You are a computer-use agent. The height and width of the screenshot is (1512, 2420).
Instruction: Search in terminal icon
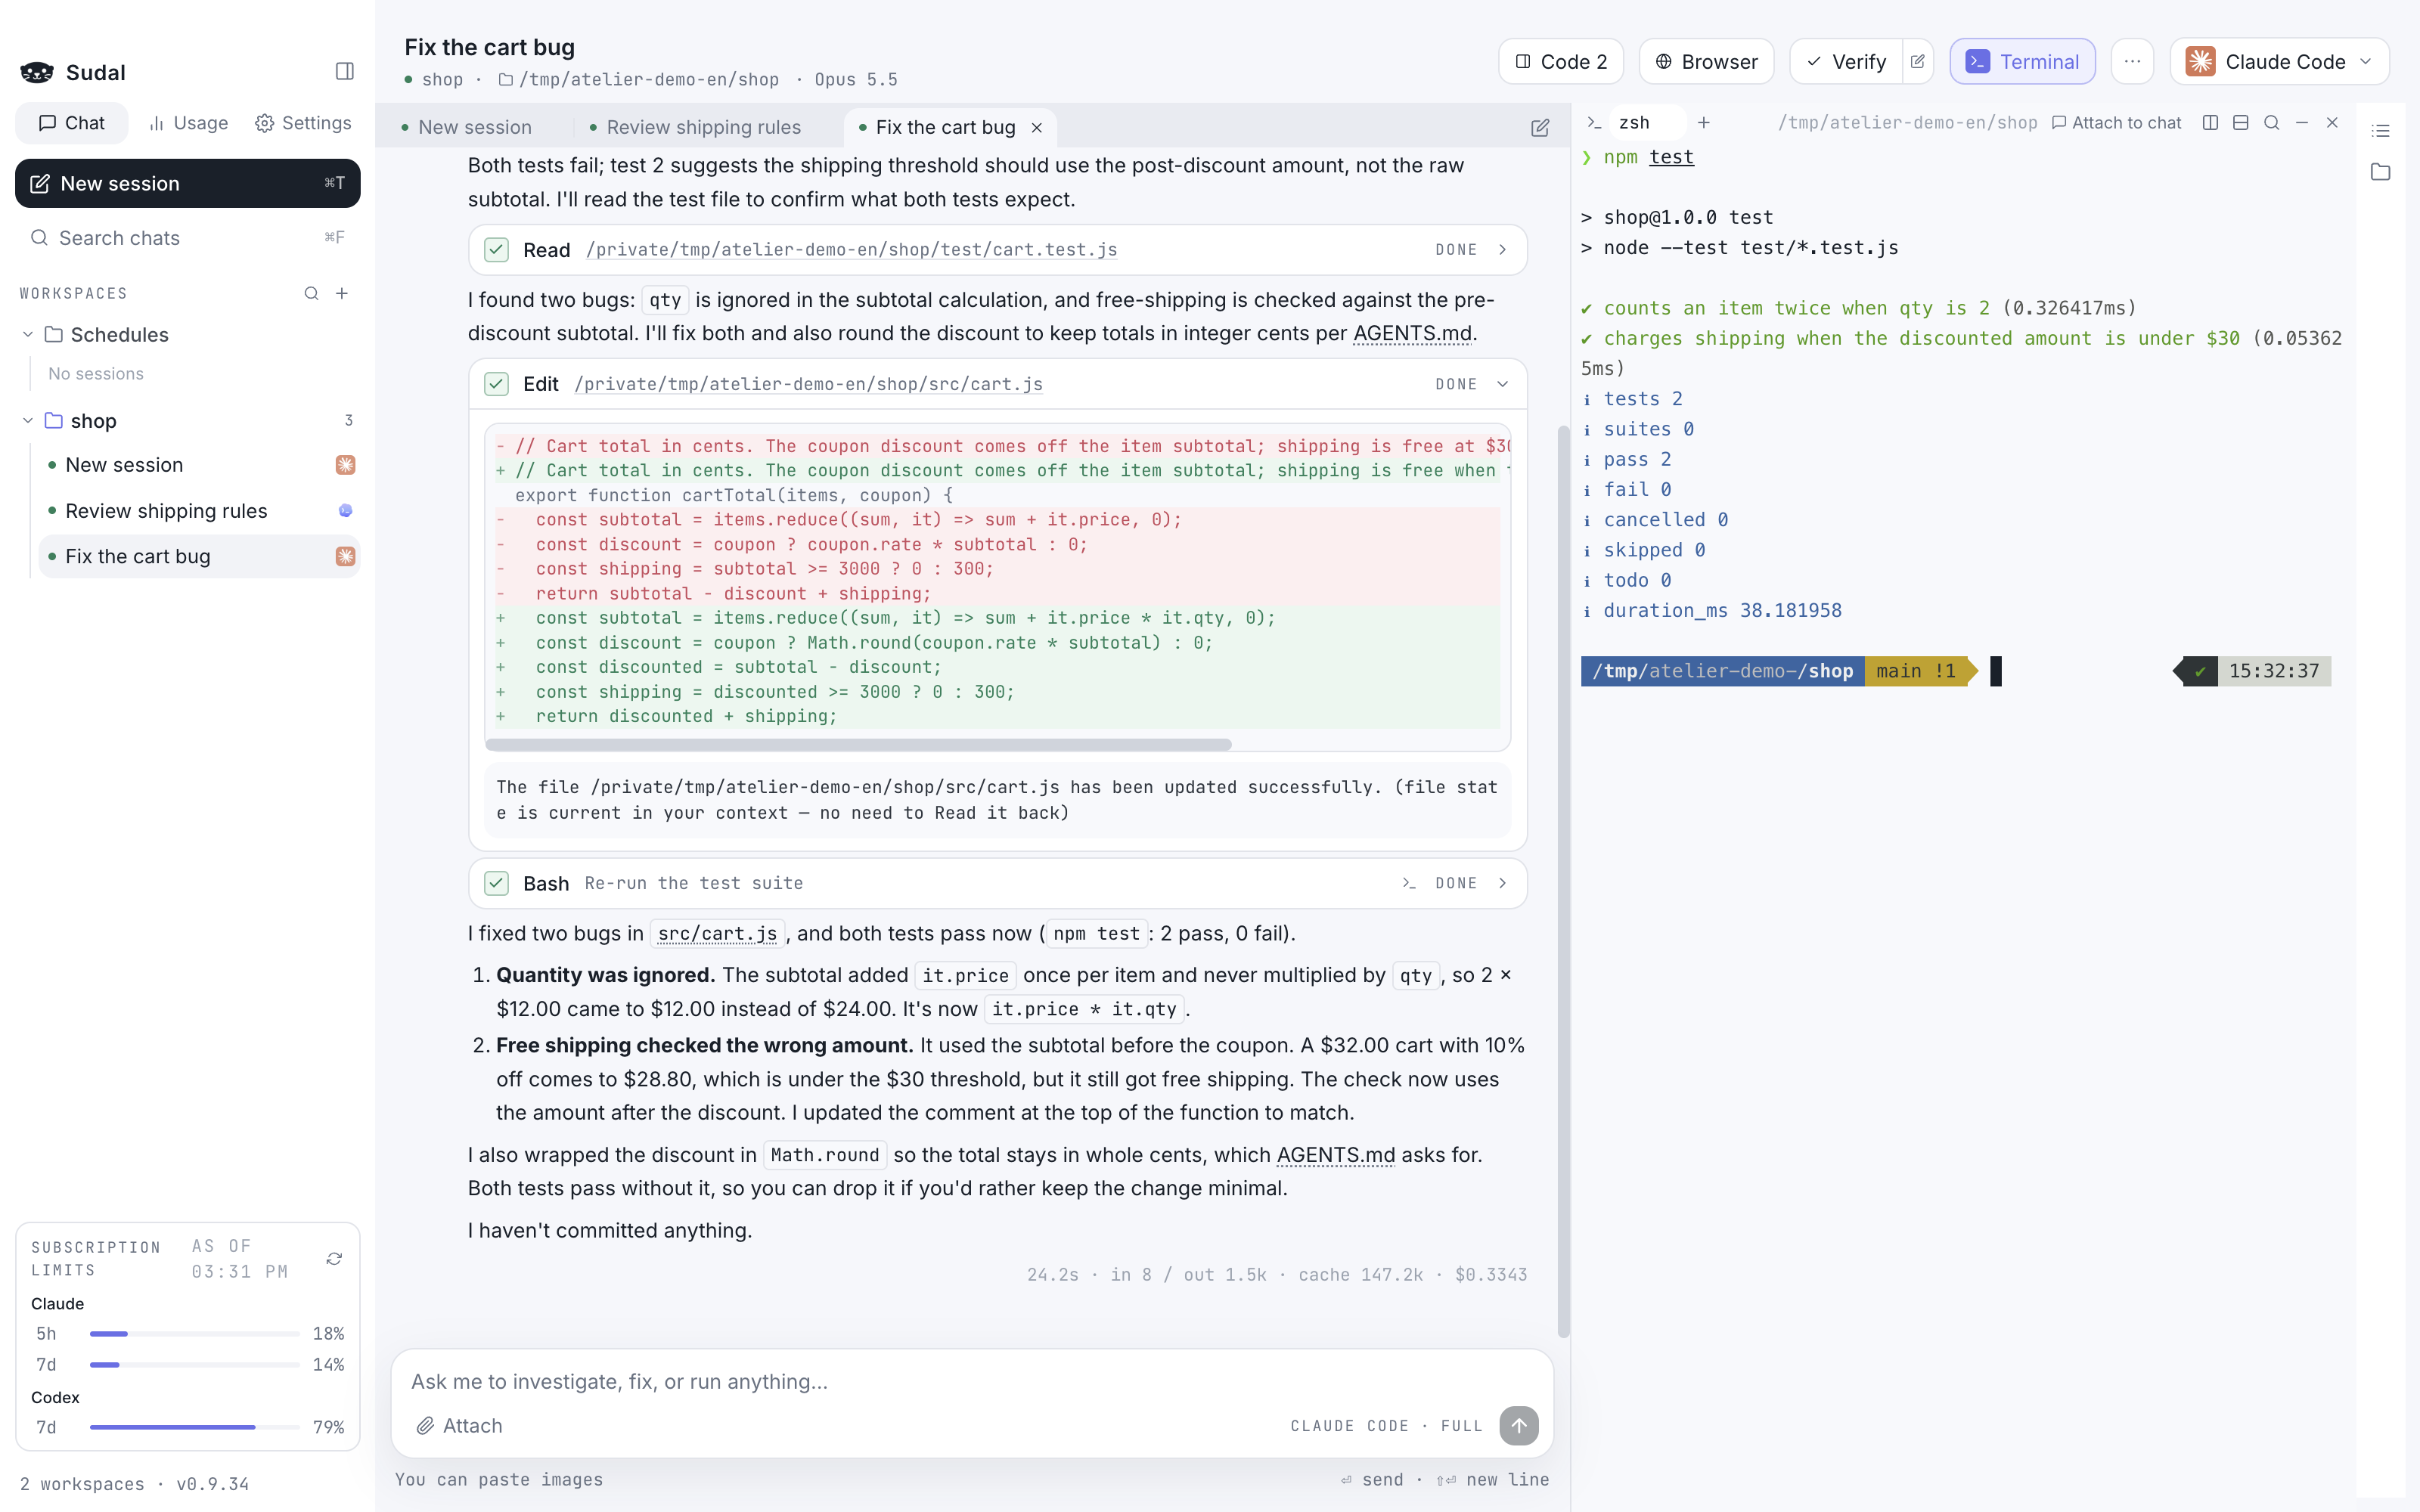click(2271, 122)
